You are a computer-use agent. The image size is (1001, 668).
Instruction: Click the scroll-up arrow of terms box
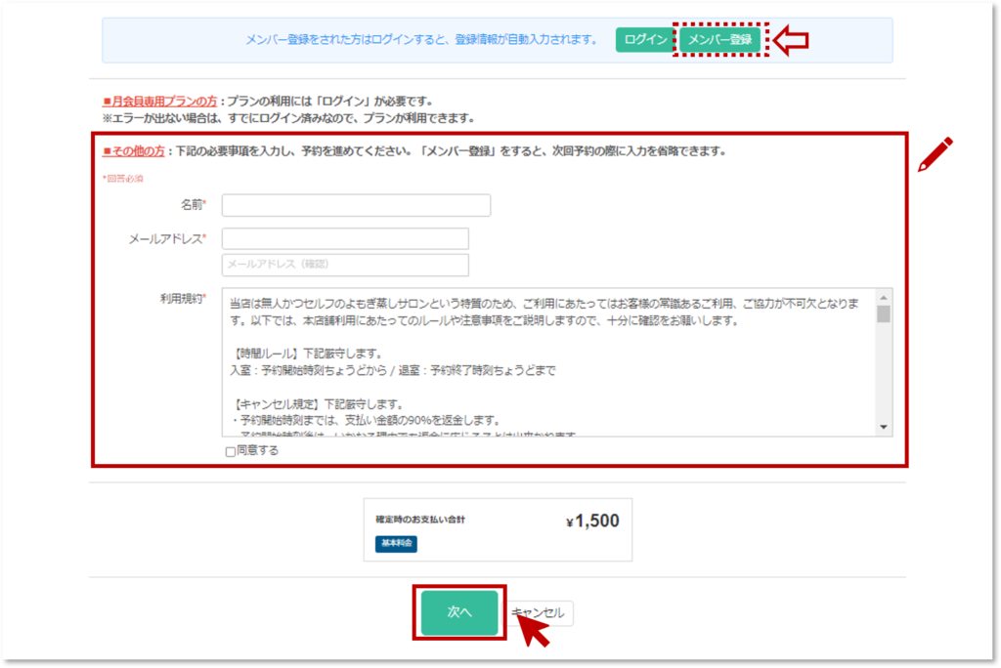[x=884, y=297]
